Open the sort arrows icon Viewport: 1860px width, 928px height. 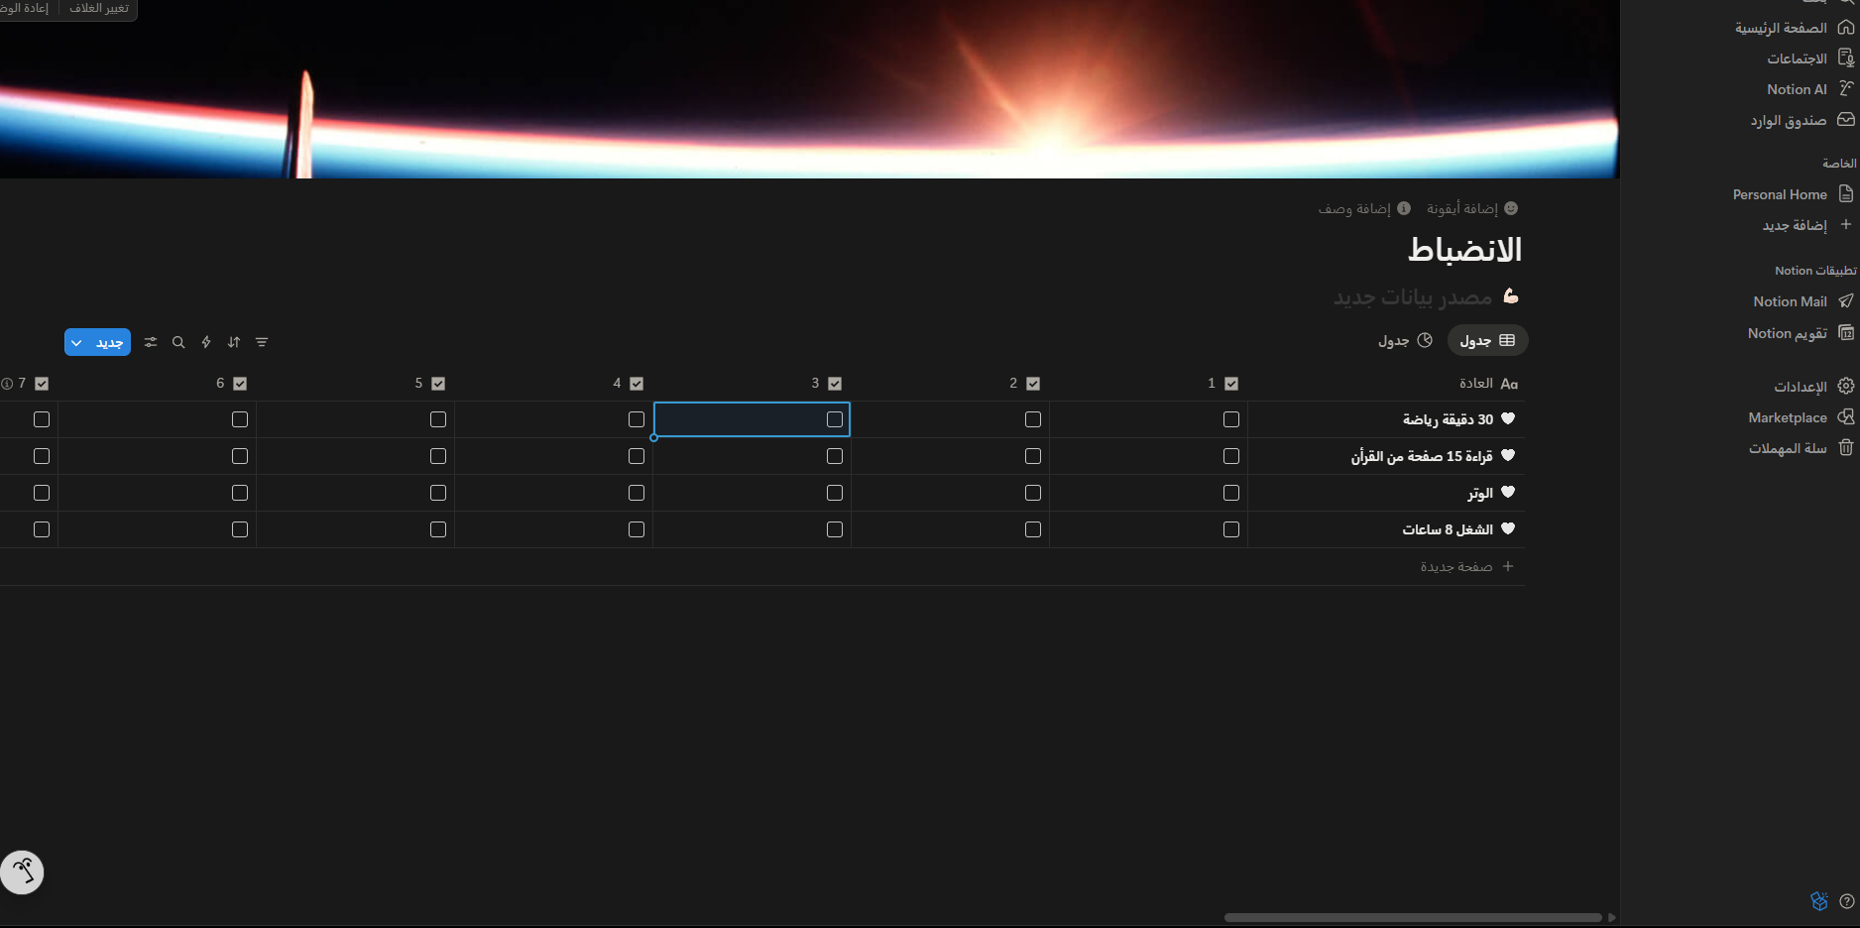[x=234, y=342]
